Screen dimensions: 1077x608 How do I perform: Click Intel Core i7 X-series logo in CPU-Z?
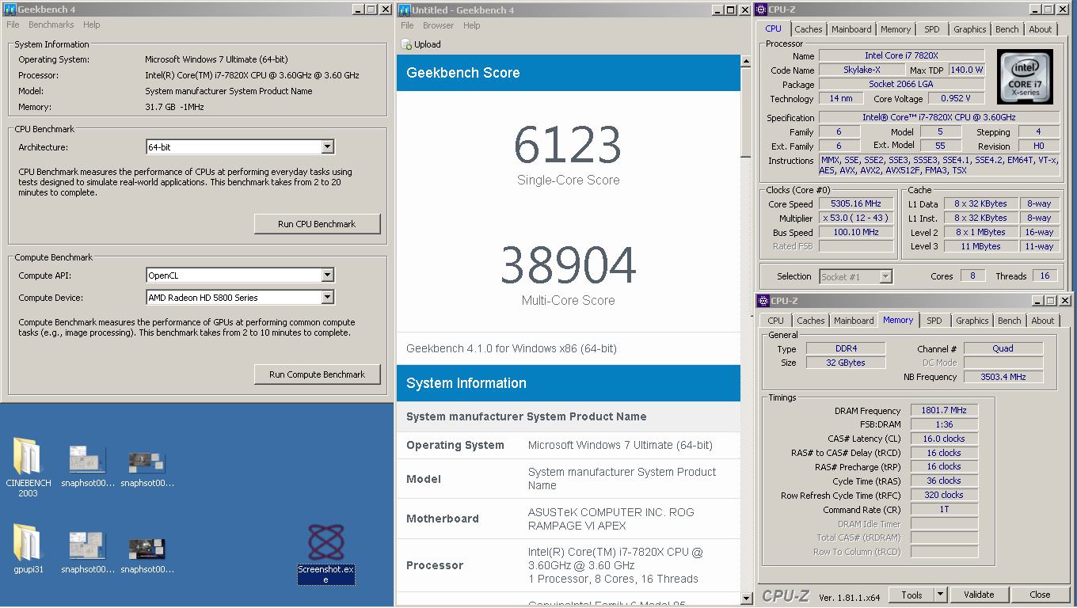[1024, 75]
